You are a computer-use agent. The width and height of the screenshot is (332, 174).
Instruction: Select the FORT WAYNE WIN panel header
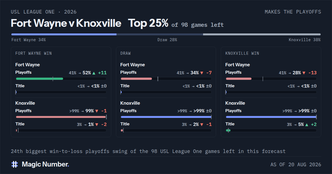point(33,53)
